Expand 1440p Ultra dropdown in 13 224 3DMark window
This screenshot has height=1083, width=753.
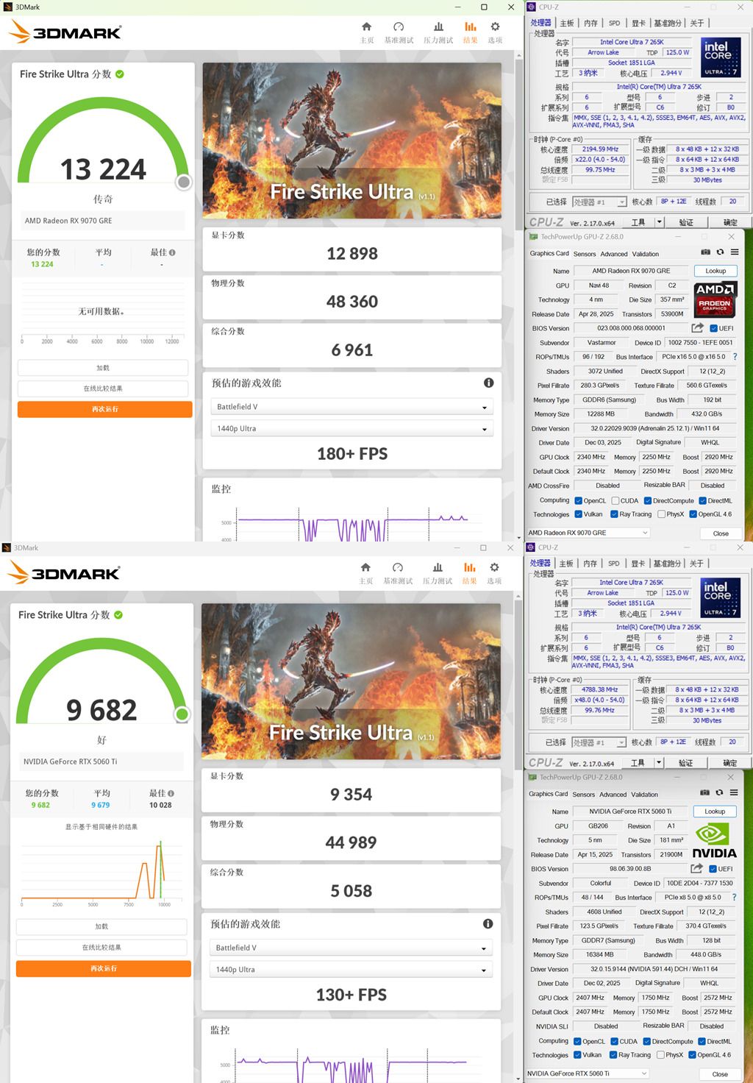click(x=352, y=428)
